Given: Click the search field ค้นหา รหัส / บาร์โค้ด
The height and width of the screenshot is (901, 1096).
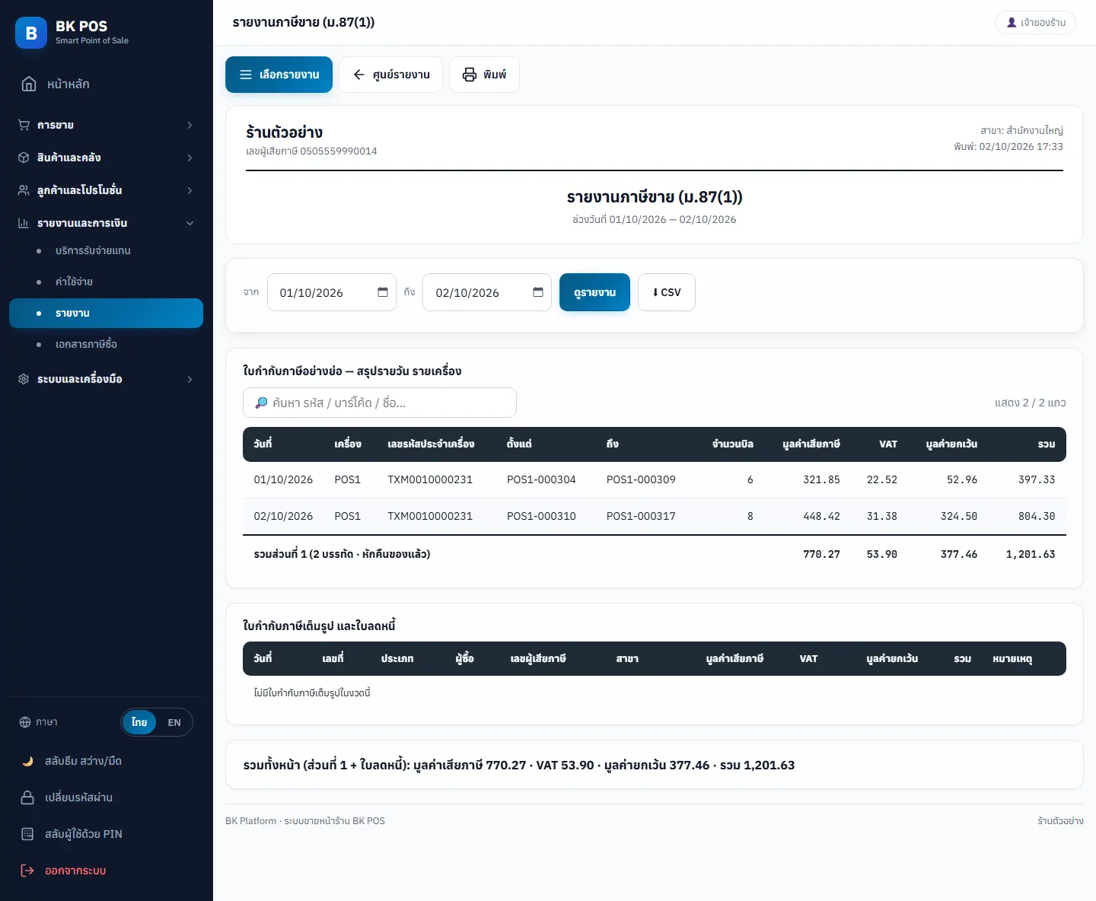Looking at the screenshot, I should [380, 403].
